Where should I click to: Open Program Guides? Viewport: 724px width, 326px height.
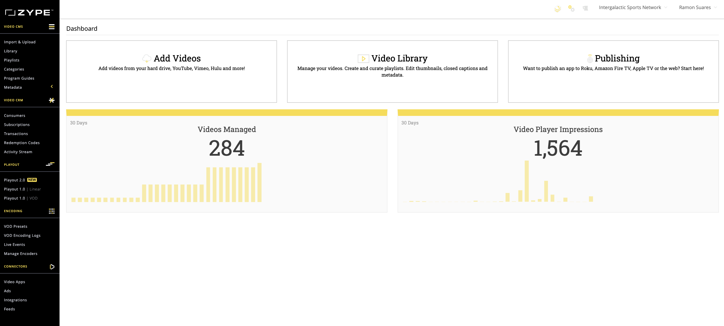19,78
